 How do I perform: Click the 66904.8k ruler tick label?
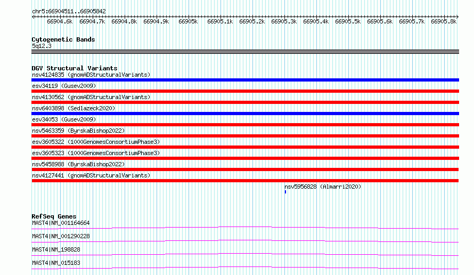pos(124,21)
